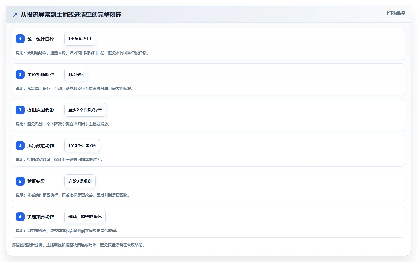Click the 5层指标 chip
The width and height of the screenshot is (417, 262).
[x=76, y=74]
